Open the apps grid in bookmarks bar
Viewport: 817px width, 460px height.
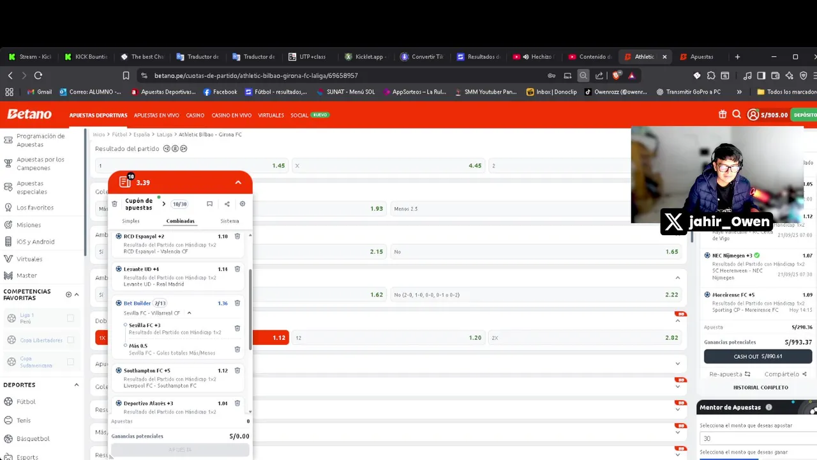(x=9, y=92)
